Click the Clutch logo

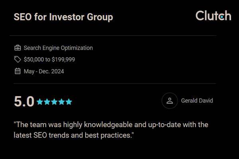coord(213,16)
